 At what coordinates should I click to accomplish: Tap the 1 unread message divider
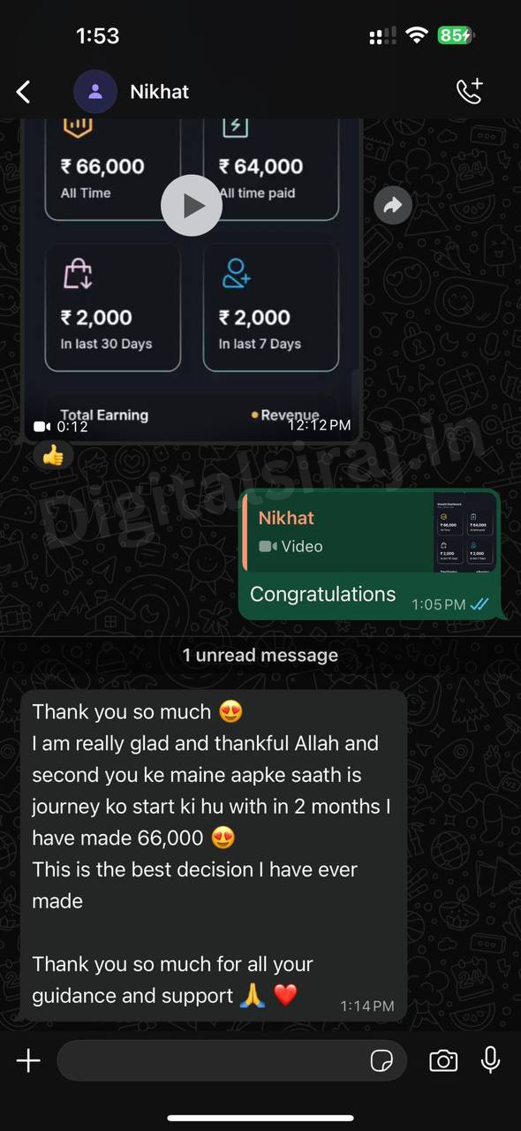(x=260, y=656)
